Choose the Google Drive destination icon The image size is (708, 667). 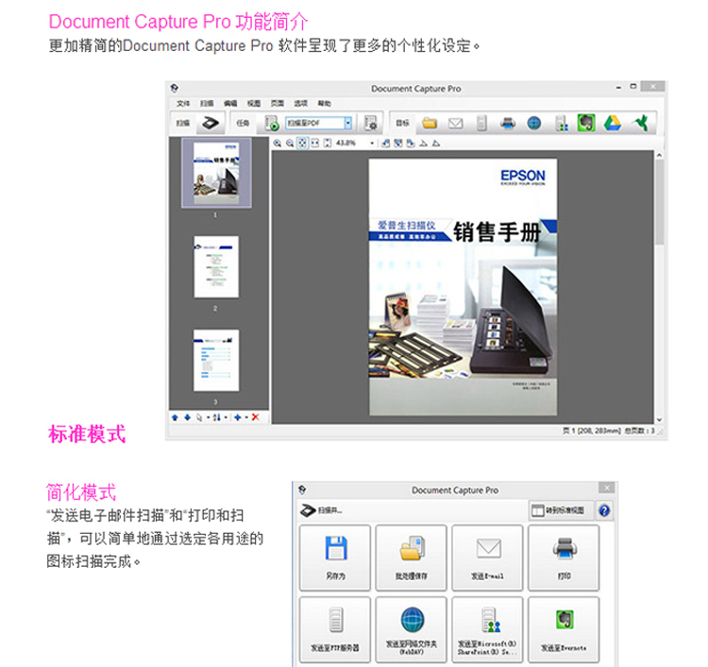(x=613, y=123)
